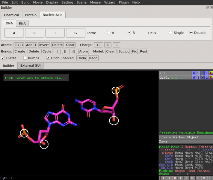Image resolution: width=213 pixels, height=180 pixels.
Task: Select Single helix radio button
Action: [171, 33]
